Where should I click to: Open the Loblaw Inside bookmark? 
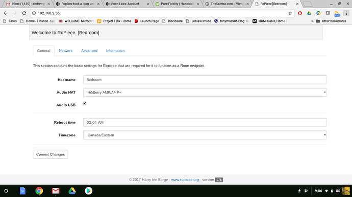198,21
